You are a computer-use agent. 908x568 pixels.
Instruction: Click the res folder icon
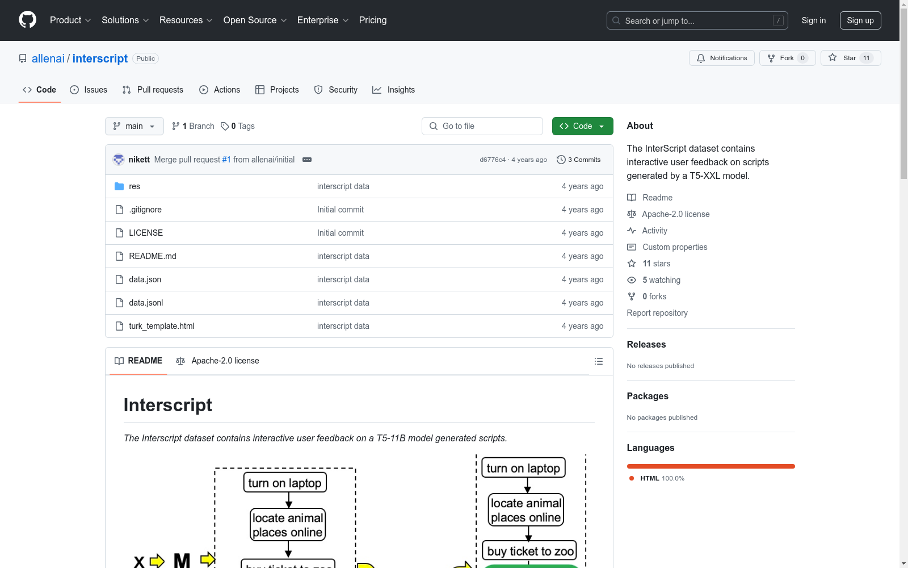119,186
